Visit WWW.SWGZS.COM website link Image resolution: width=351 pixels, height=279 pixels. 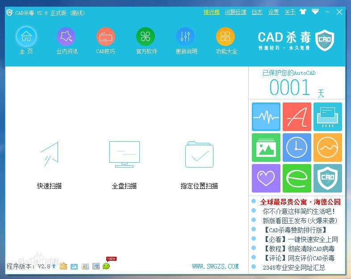click(215, 266)
